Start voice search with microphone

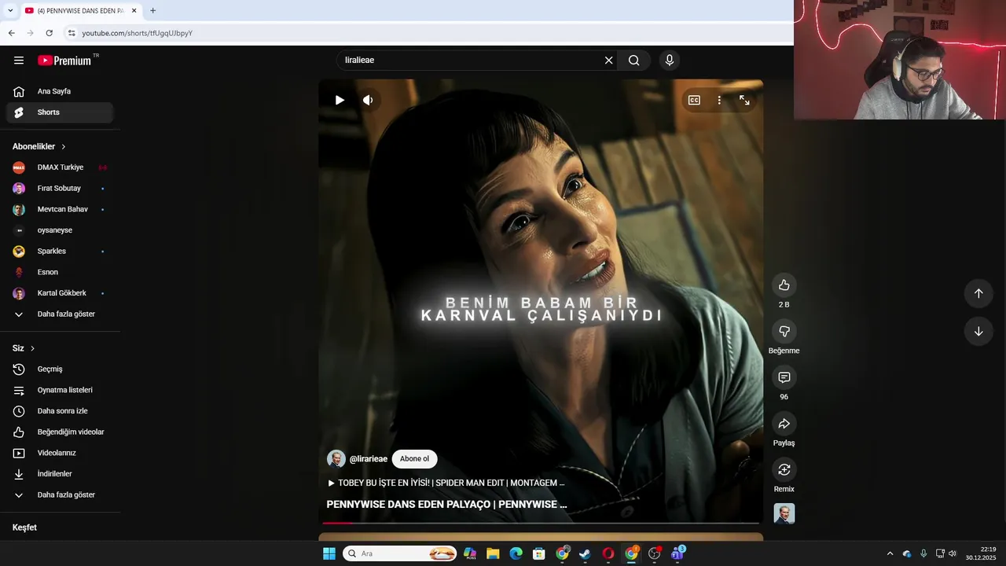pyautogui.click(x=670, y=61)
